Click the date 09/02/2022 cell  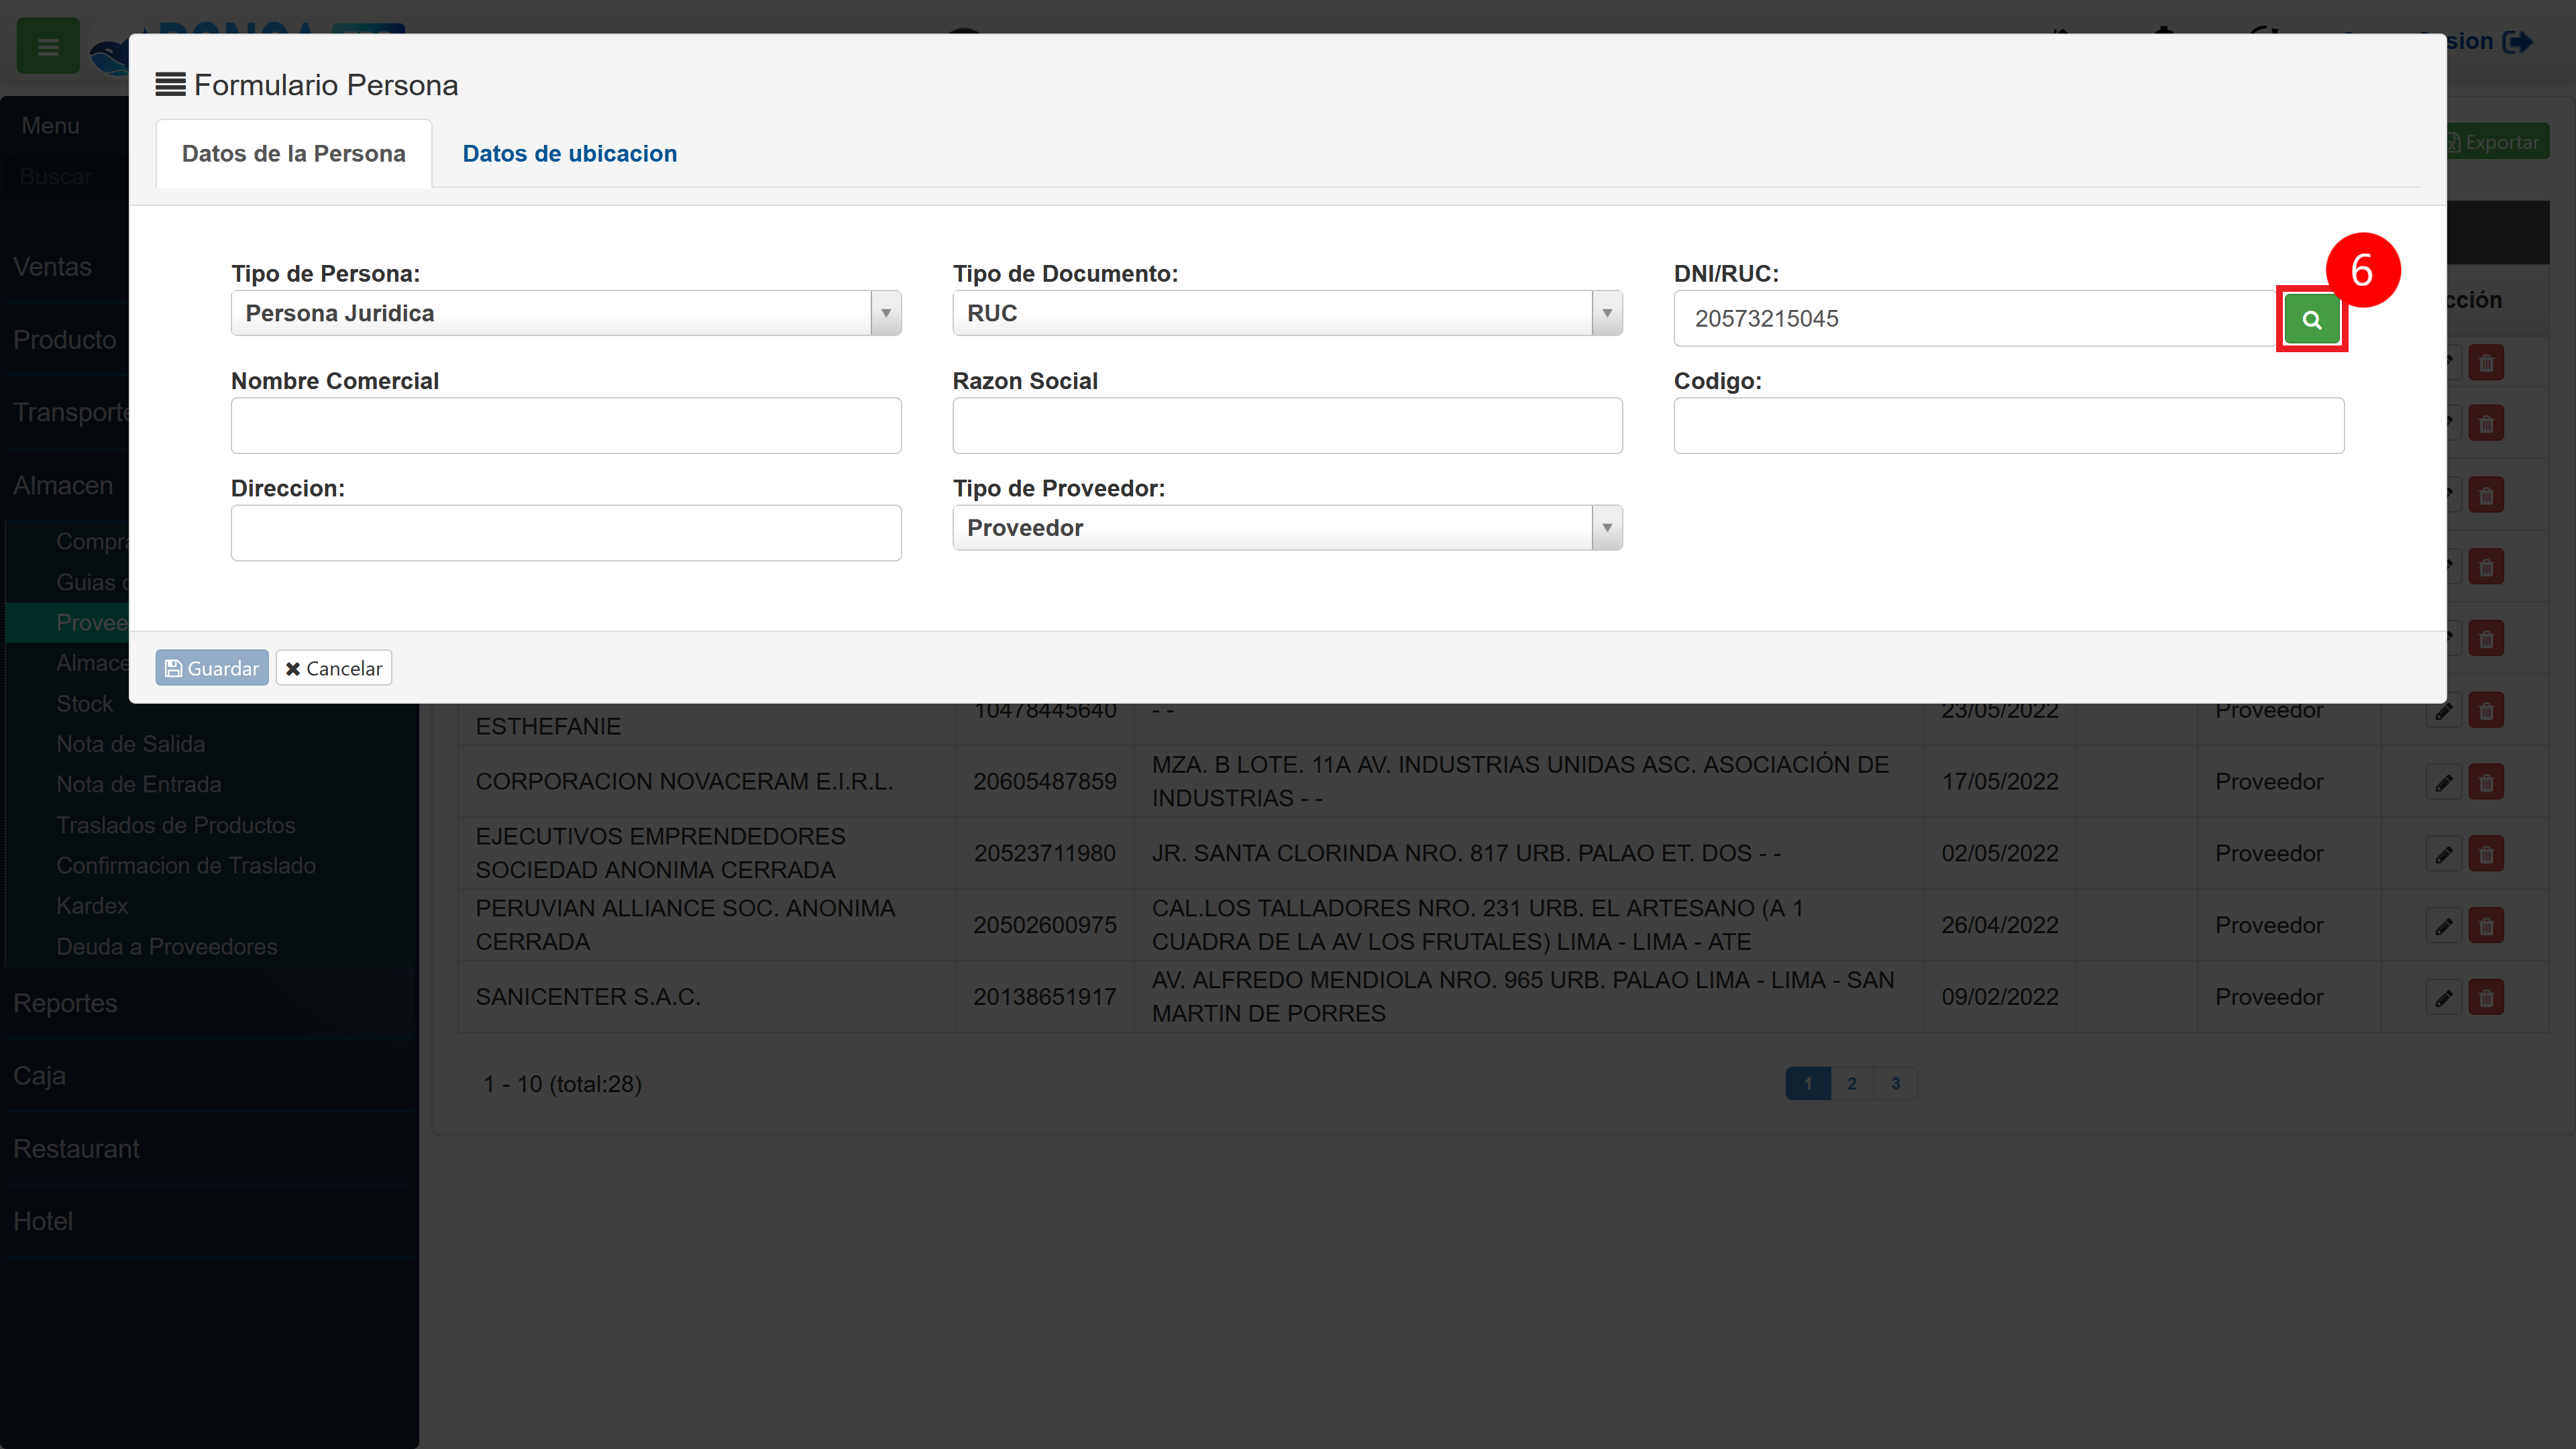[2000, 997]
